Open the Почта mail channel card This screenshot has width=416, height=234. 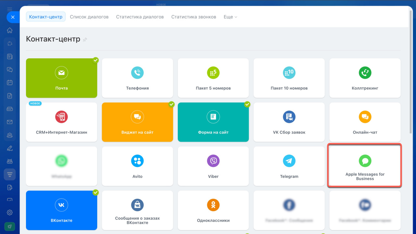61,78
